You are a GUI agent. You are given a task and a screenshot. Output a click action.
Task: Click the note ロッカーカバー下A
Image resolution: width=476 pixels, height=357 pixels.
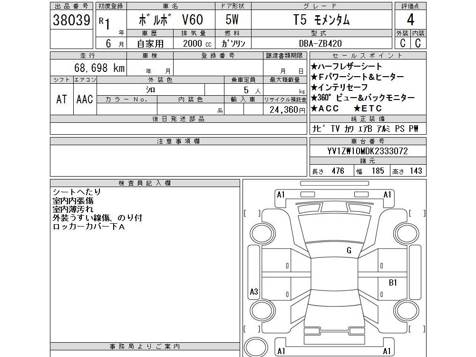(x=88, y=227)
